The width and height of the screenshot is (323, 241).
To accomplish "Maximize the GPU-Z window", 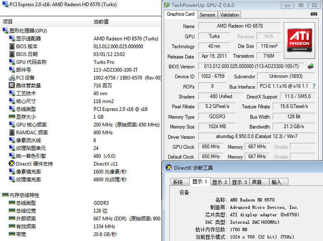I will [x=301, y=5].
